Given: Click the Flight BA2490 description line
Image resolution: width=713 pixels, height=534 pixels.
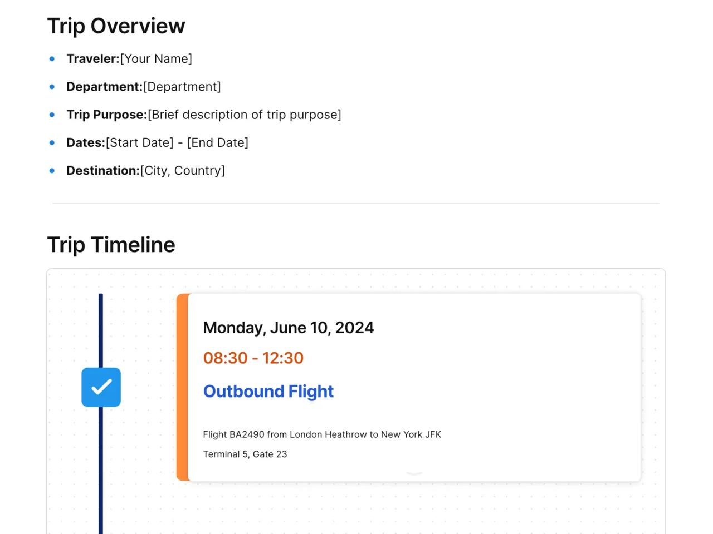Looking at the screenshot, I should 322,434.
